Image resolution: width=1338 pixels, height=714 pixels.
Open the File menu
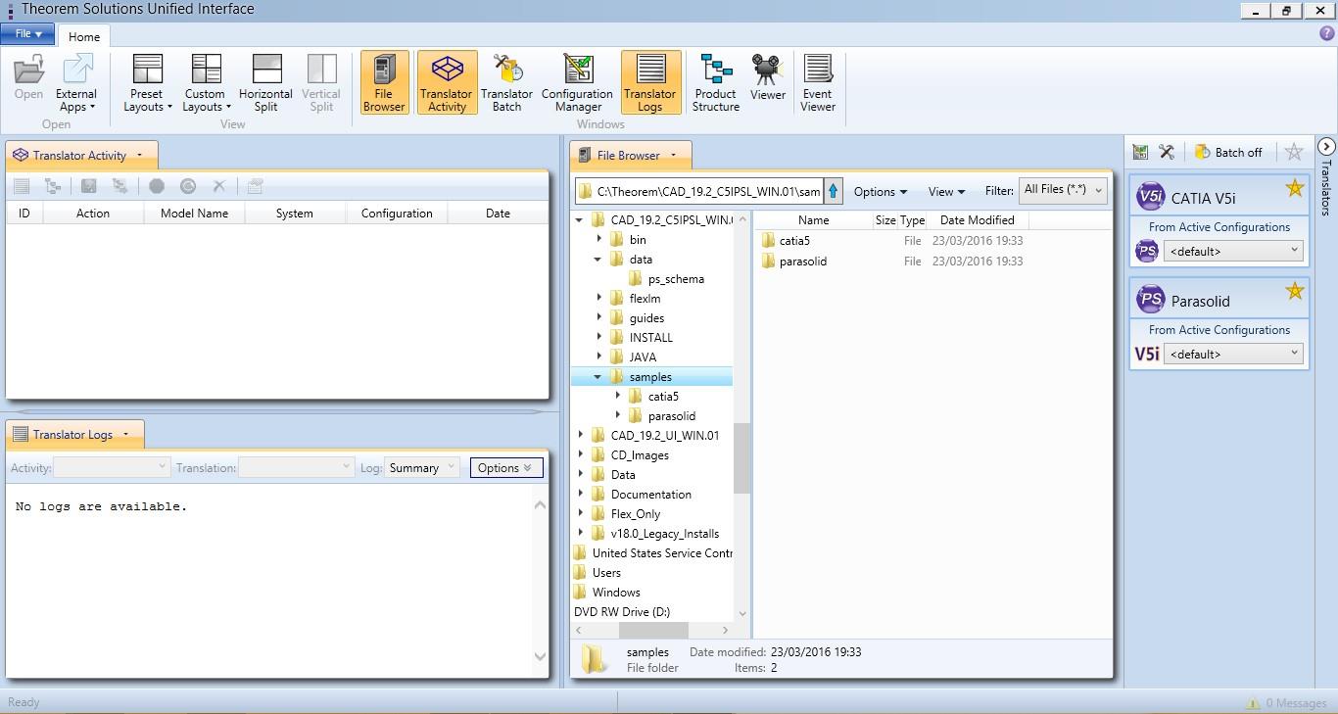click(27, 33)
